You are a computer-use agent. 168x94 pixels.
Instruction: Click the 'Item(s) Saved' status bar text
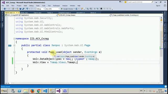point(5,87)
